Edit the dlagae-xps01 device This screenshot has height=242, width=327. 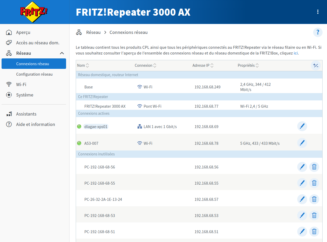pyautogui.click(x=302, y=126)
